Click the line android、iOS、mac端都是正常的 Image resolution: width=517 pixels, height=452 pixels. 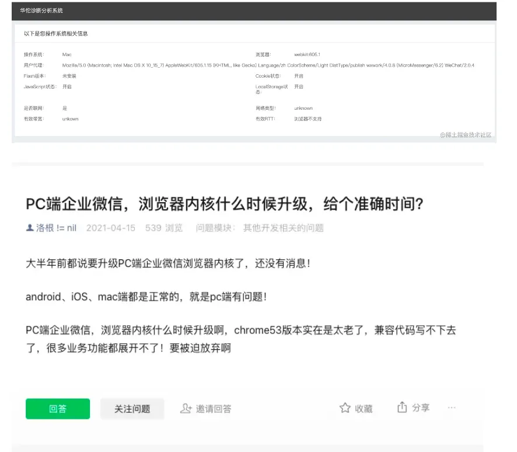pos(146,297)
